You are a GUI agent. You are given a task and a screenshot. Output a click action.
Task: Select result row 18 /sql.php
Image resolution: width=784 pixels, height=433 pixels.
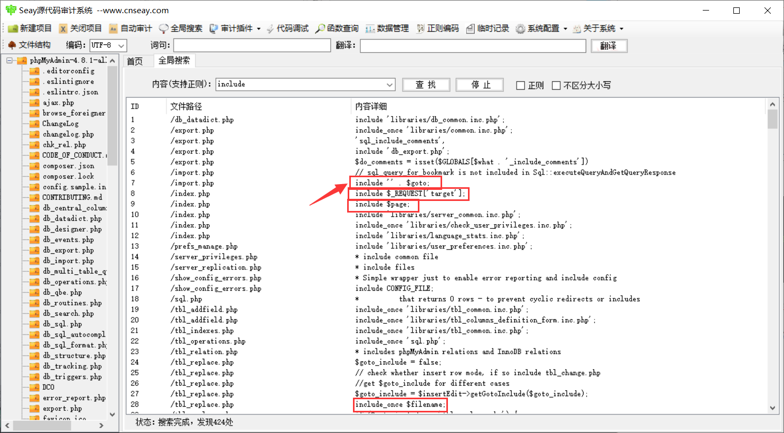446,299
